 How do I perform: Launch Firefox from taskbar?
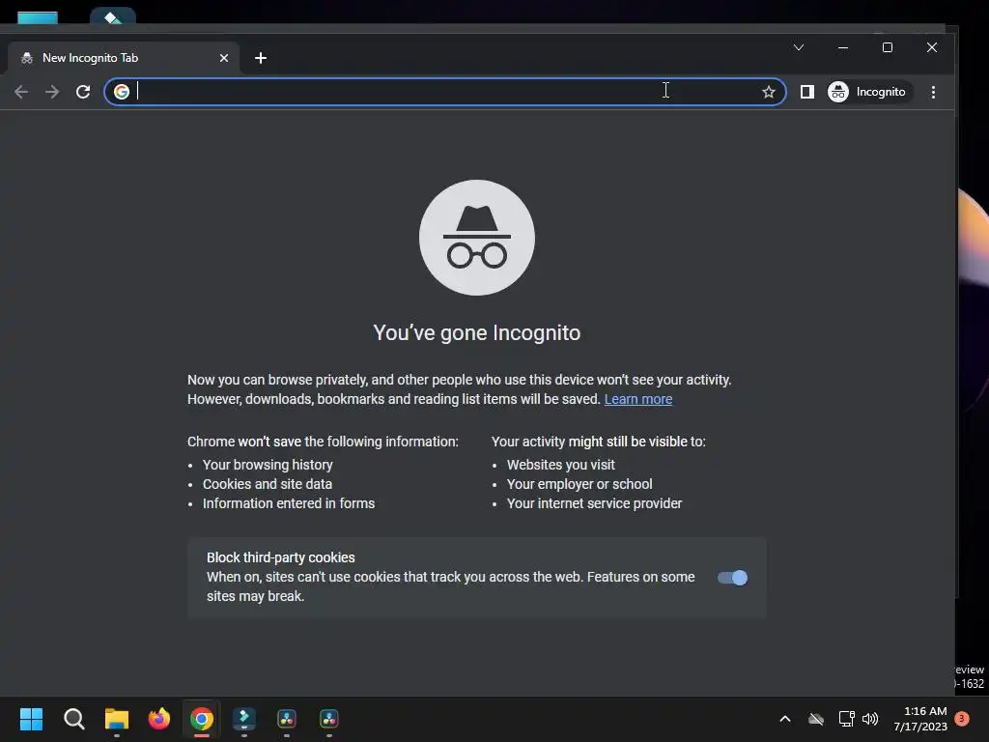point(159,719)
